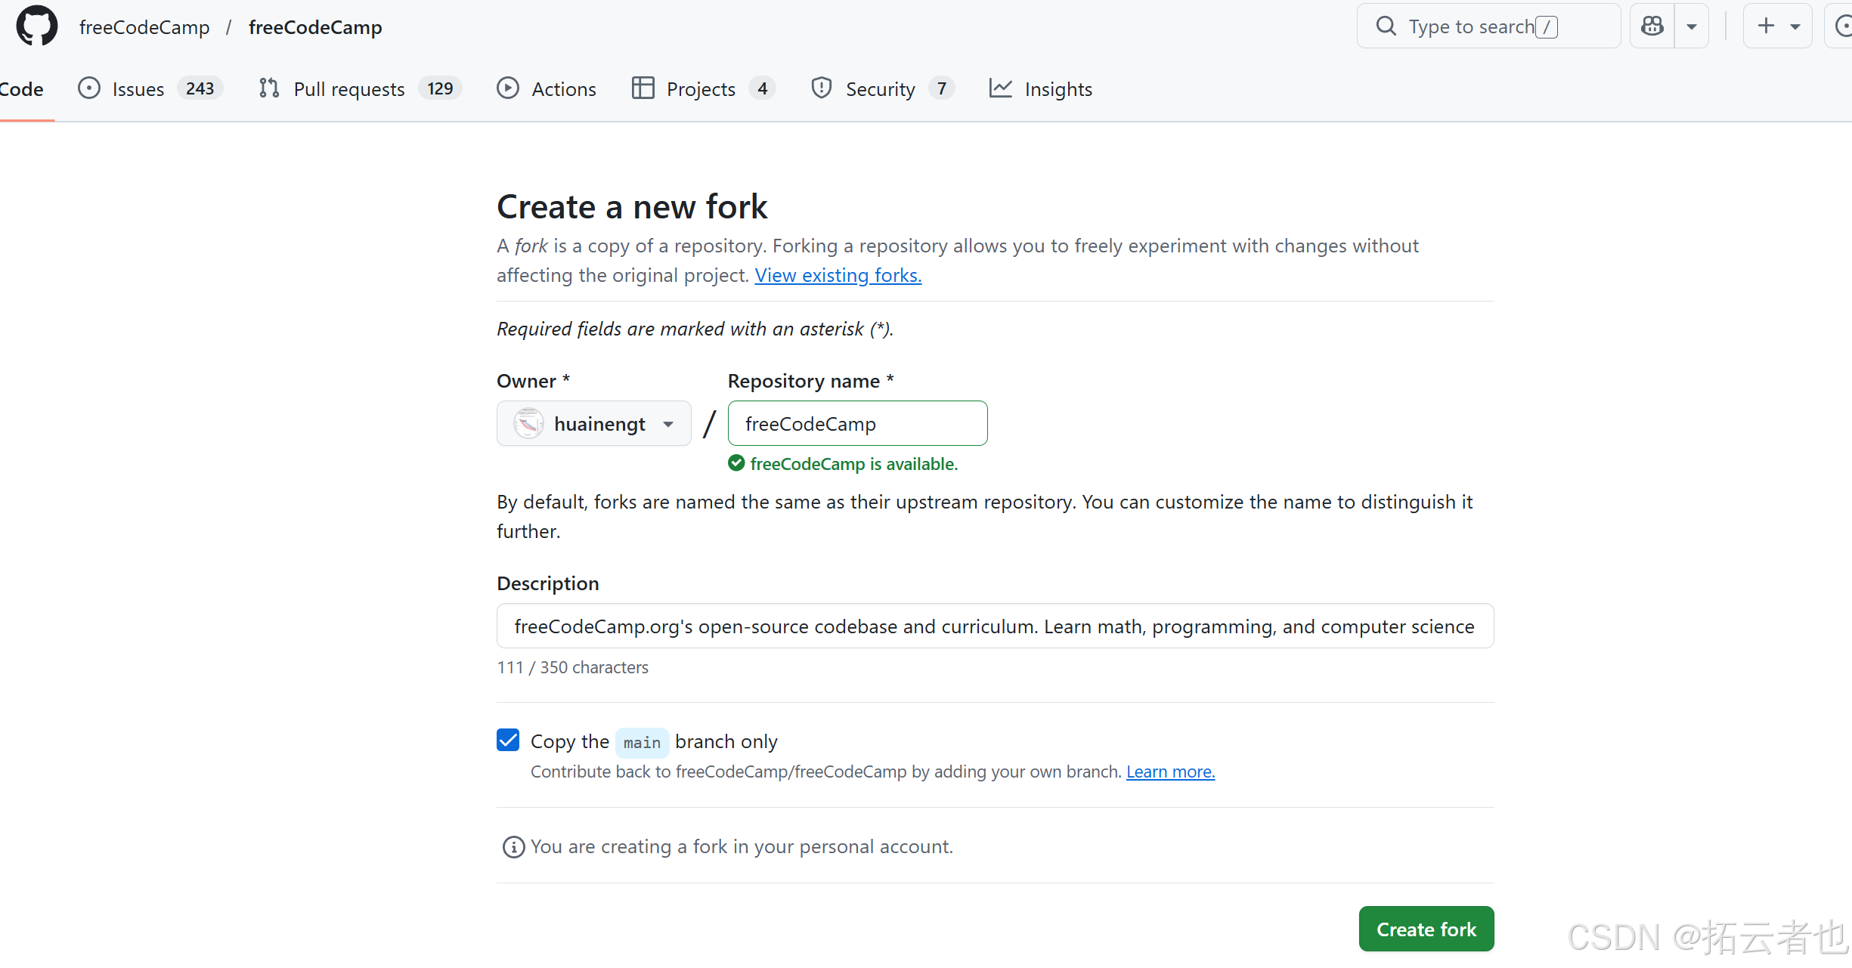Focus the Description text field
The width and height of the screenshot is (1852, 968).
point(995,626)
